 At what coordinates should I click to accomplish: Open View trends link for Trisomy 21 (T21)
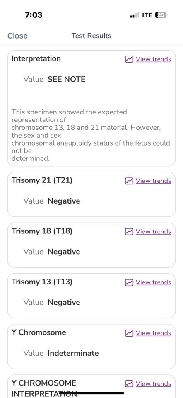pos(153,181)
